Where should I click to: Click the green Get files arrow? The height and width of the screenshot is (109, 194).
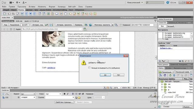[170, 75]
